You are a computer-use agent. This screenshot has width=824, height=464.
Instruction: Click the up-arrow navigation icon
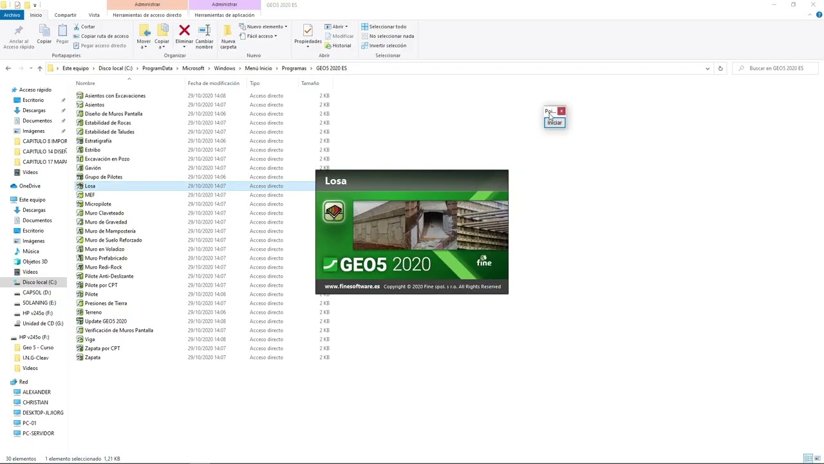[x=39, y=68]
